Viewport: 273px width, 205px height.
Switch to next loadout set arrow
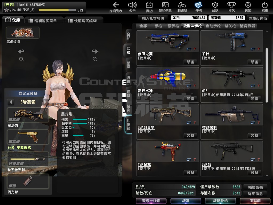(x=45, y=102)
